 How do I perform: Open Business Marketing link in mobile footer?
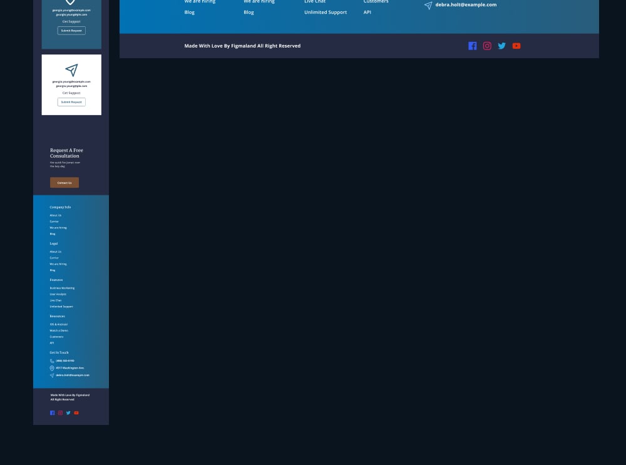click(x=62, y=288)
